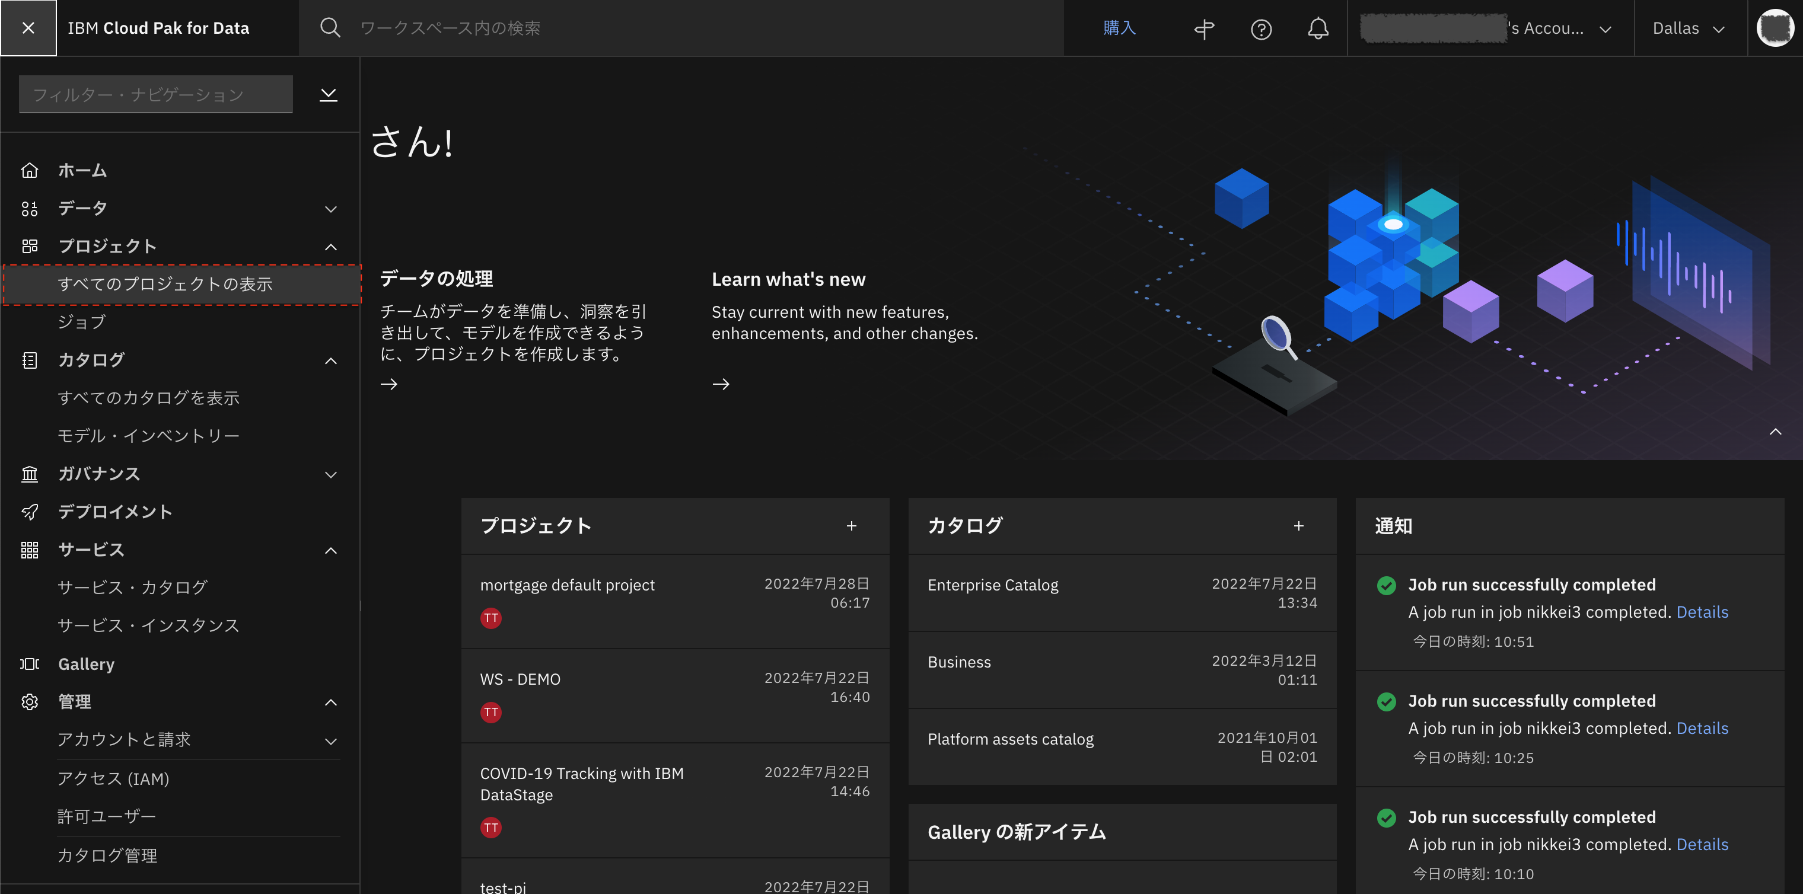Expand the データ navigation section

[x=330, y=209]
